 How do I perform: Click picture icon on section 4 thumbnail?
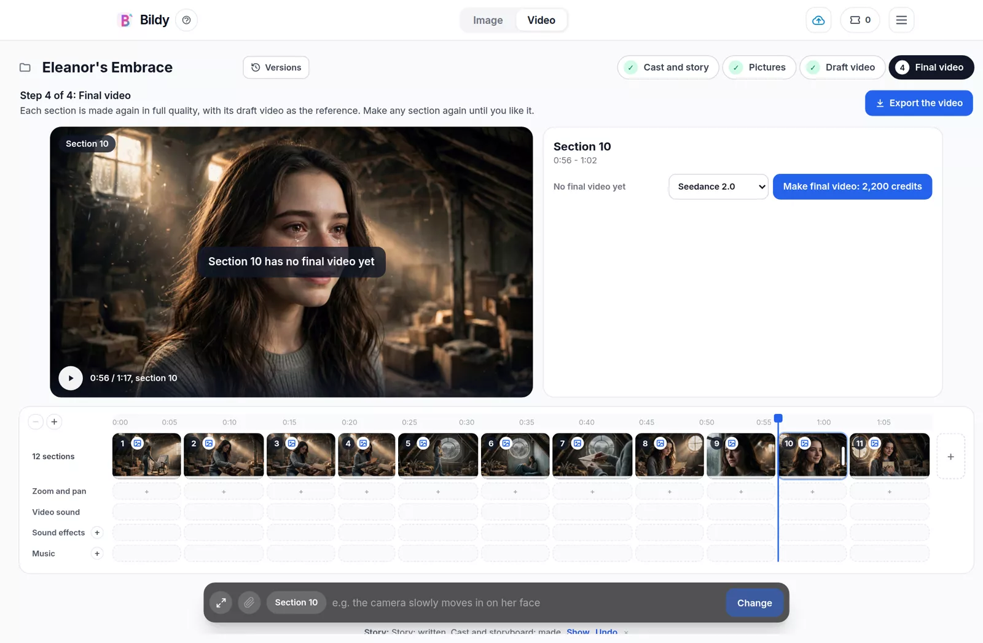[x=363, y=443]
